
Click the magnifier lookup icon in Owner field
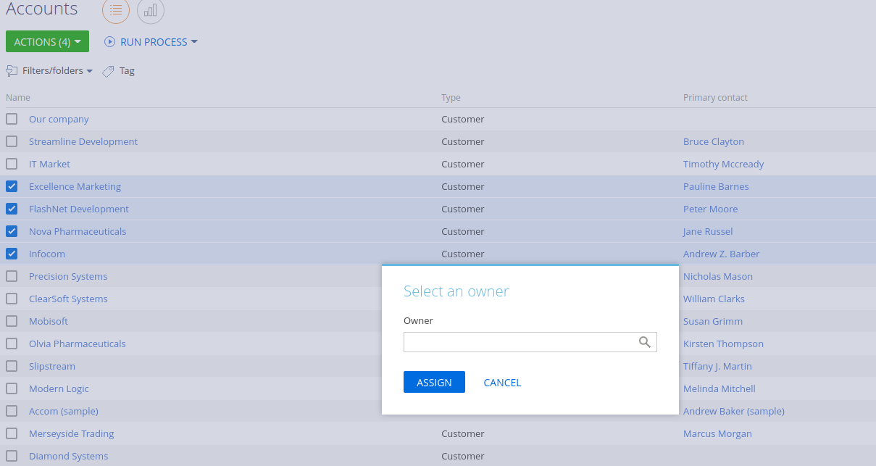(645, 342)
